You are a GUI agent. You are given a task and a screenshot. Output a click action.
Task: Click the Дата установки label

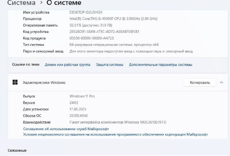(x=36, y=109)
